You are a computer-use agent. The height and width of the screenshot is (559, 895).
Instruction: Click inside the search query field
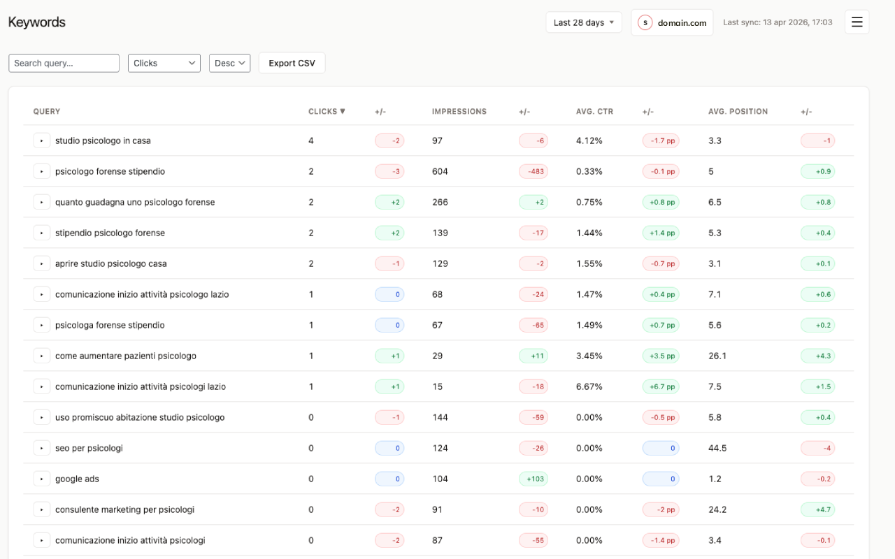(x=64, y=63)
